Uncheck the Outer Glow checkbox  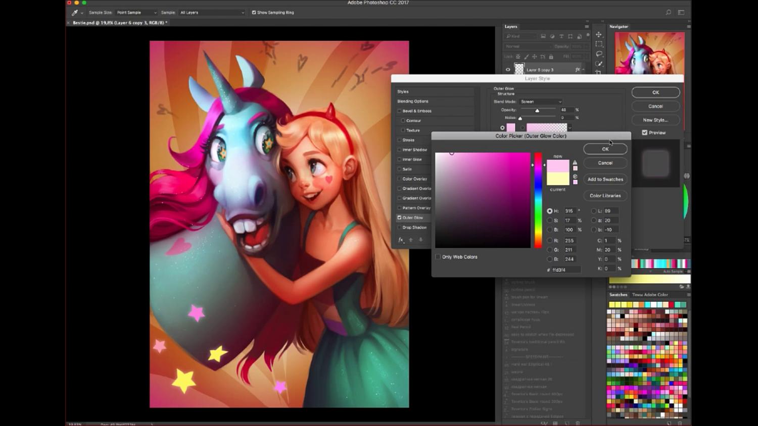coord(399,218)
